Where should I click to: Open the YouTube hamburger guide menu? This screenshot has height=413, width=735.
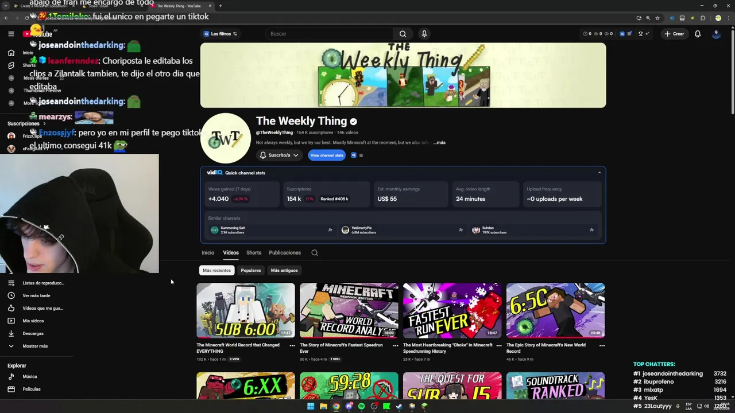coord(11,34)
